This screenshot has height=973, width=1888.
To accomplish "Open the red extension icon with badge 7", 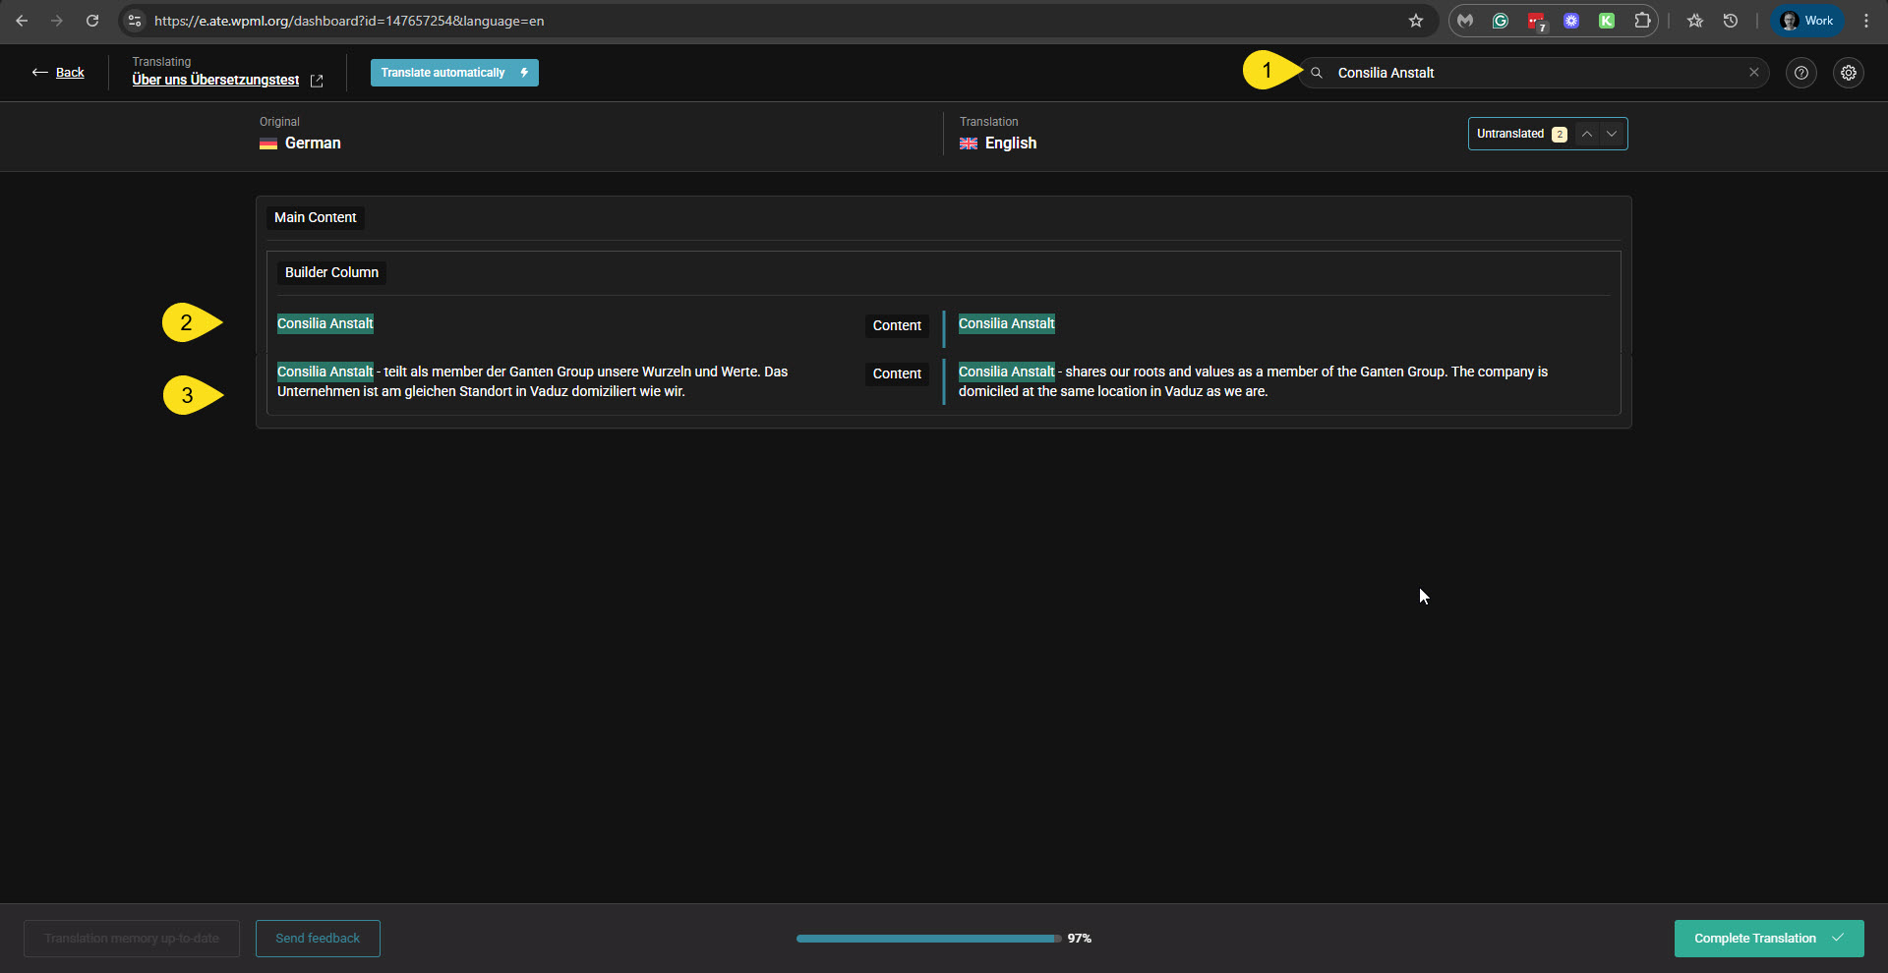I will 1536,21.
